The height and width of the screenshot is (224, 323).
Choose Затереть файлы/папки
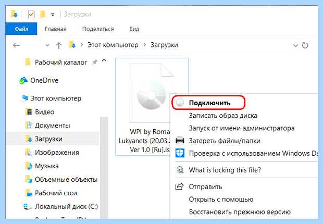[225, 141]
